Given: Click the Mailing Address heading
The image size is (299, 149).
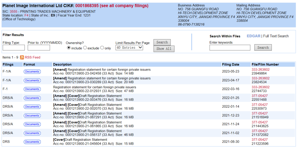Looking at the screenshot, I should click(x=248, y=5).
